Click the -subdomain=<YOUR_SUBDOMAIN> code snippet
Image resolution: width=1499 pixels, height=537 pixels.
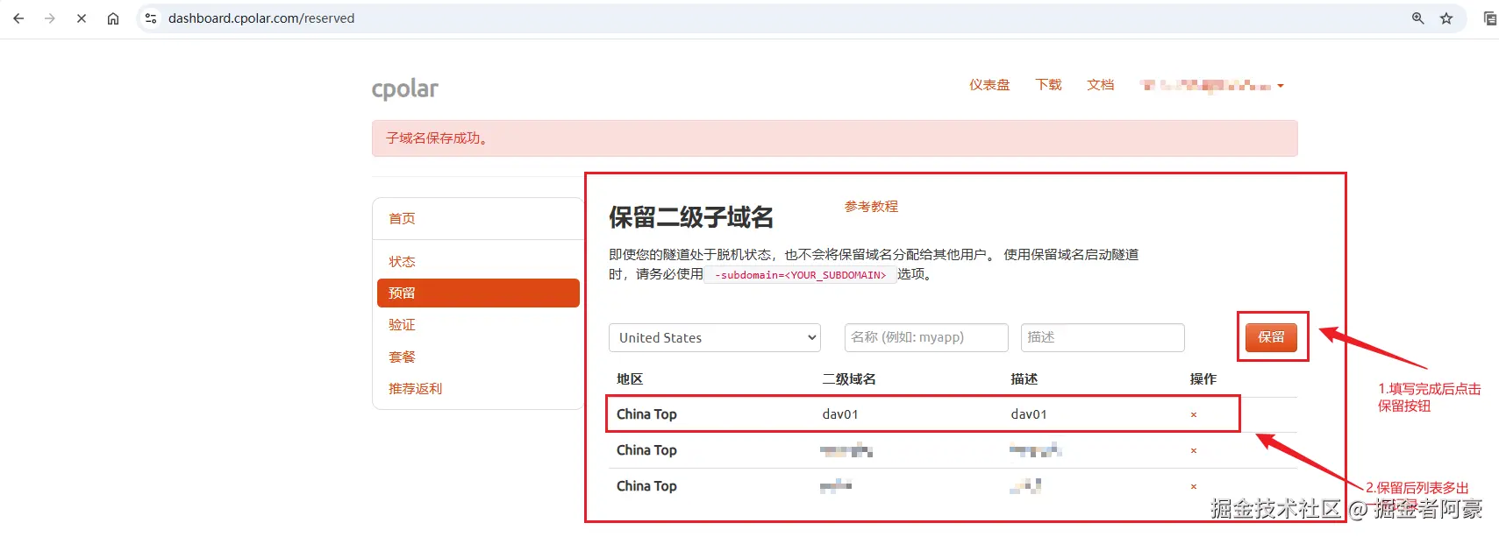click(x=800, y=275)
